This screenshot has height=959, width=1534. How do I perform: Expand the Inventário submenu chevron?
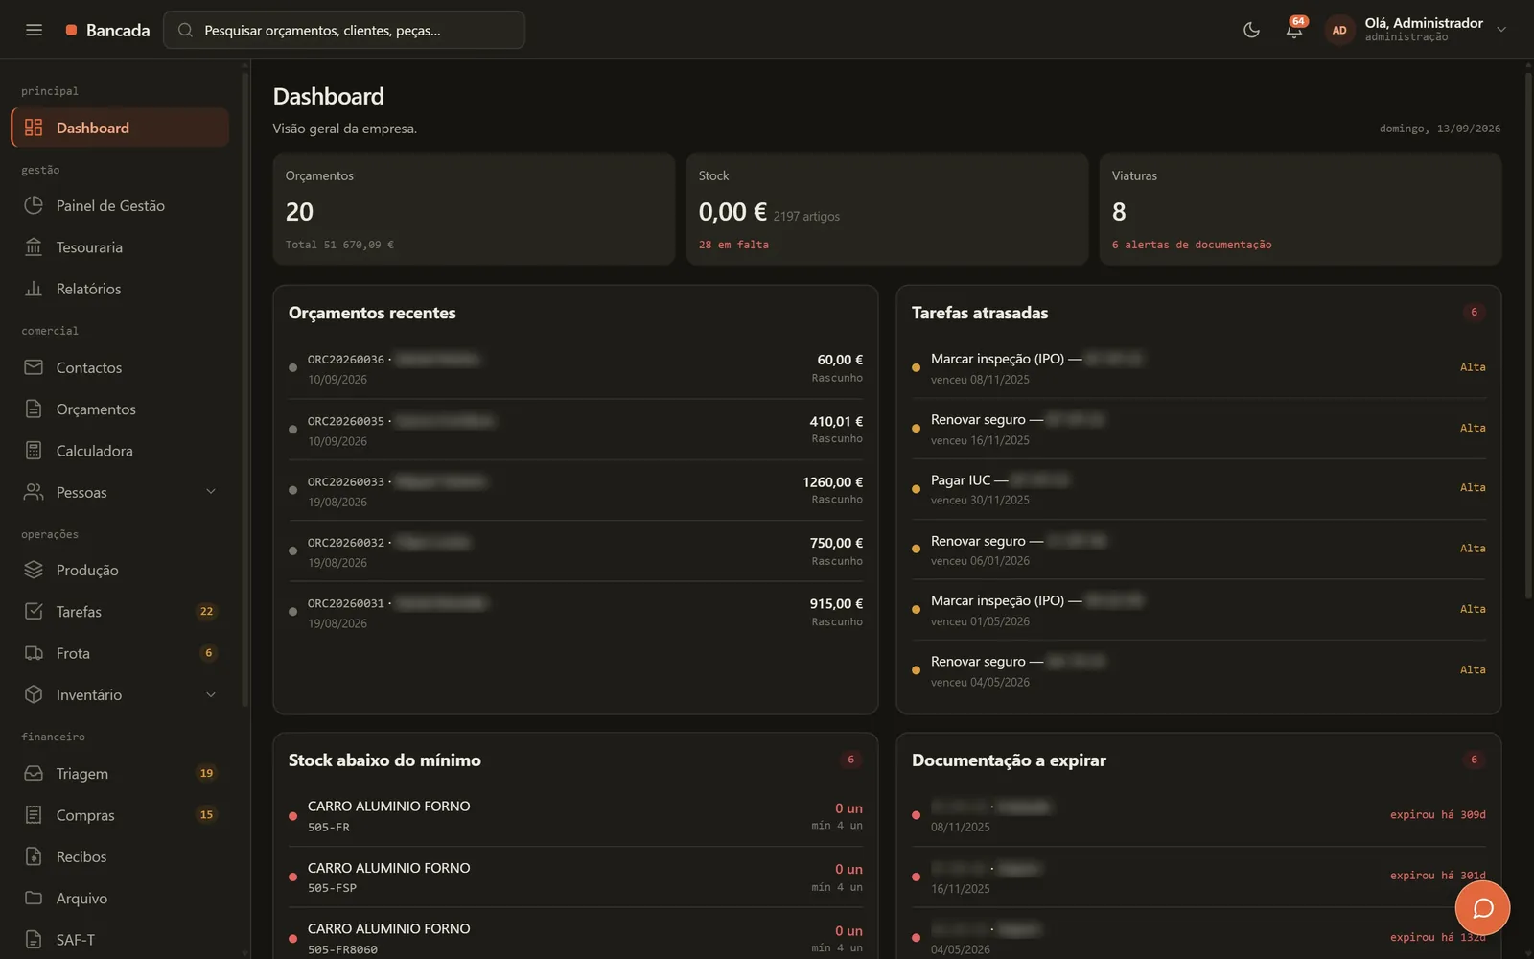211,694
